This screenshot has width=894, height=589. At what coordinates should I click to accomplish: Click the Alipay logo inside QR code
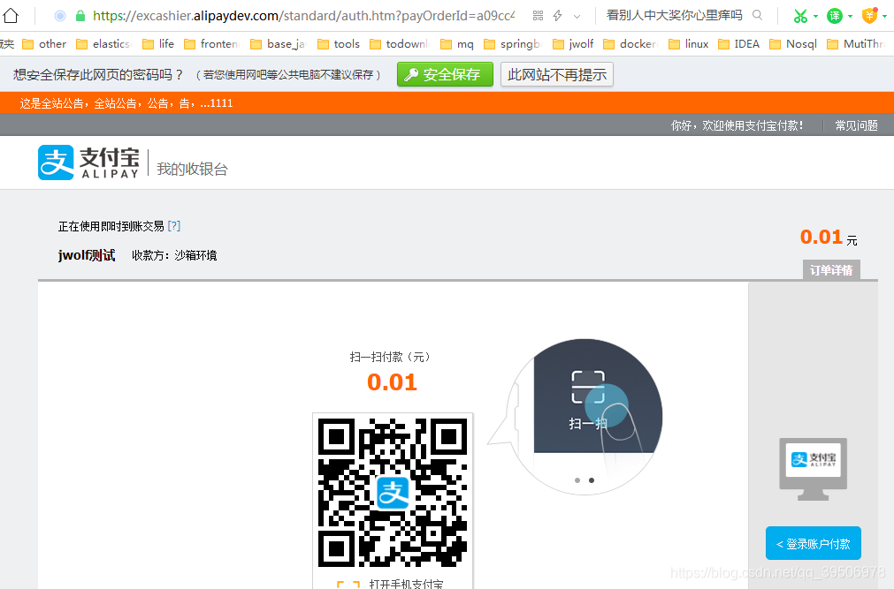tap(393, 493)
